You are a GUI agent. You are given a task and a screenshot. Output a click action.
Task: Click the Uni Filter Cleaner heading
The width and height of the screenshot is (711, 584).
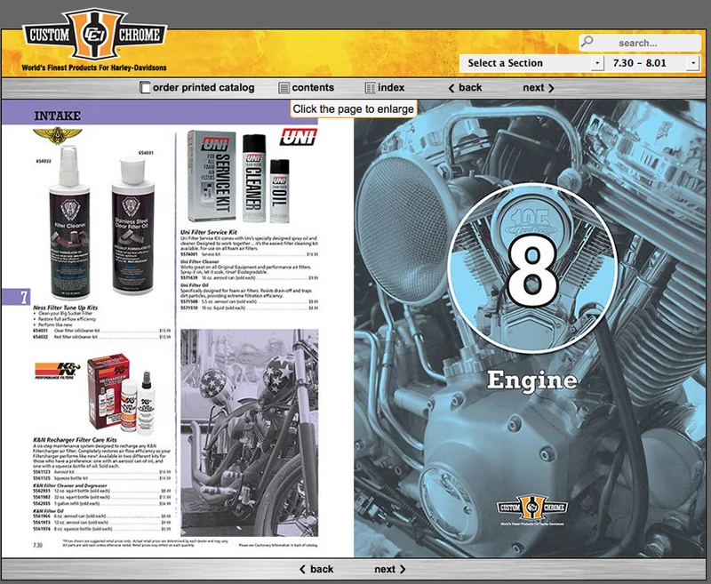coord(199,261)
